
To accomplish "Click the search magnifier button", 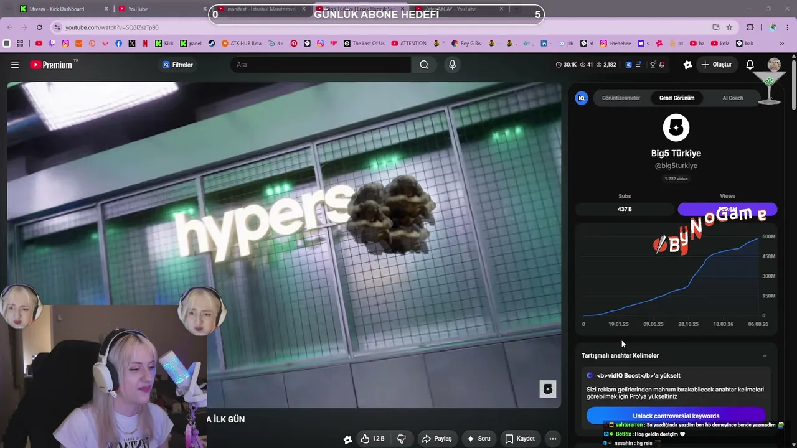I will coord(424,65).
